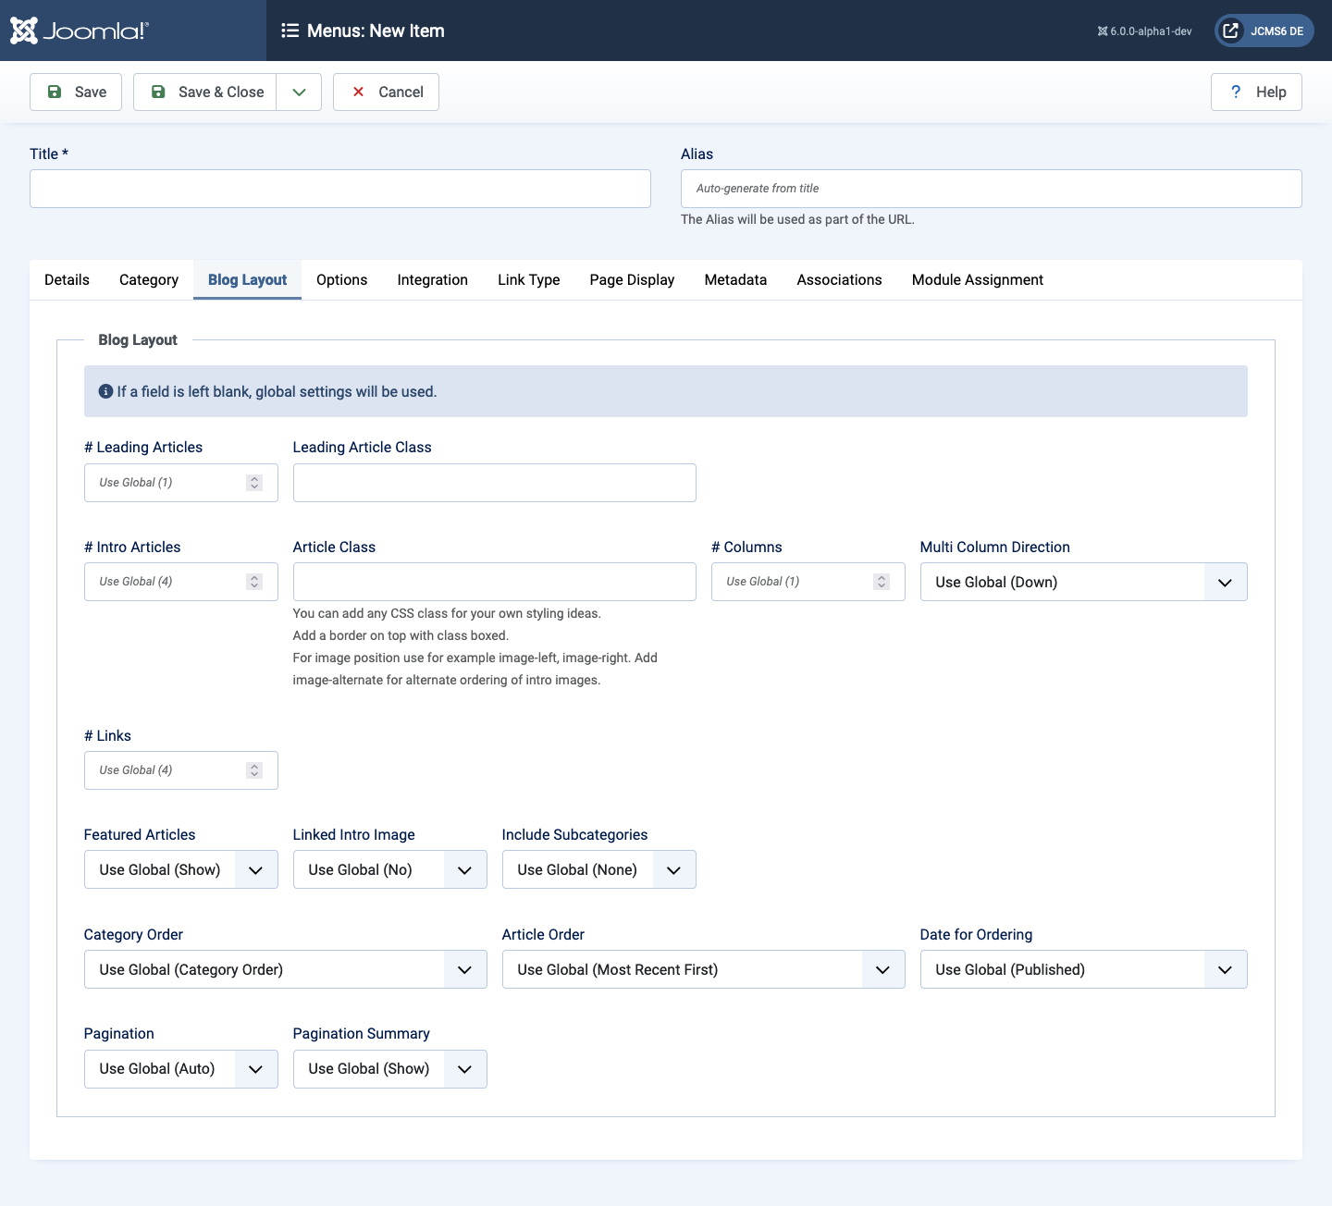
Task: Open the Options tab
Action: pos(342,279)
